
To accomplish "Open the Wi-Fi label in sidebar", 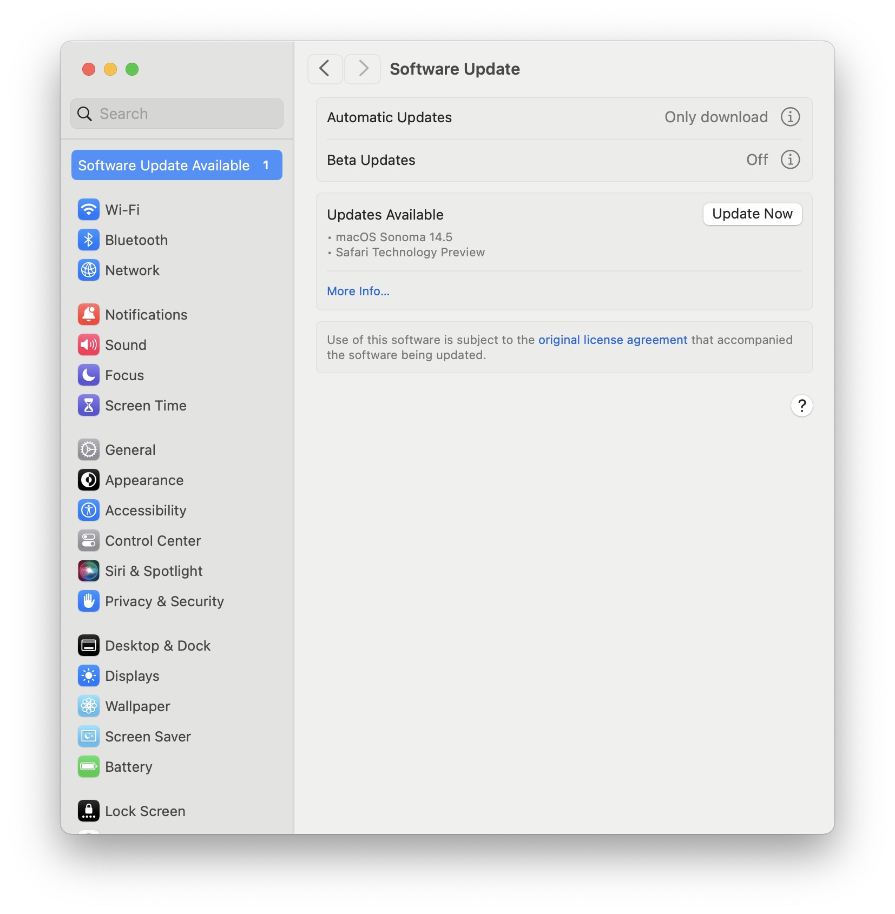I will (x=122, y=210).
